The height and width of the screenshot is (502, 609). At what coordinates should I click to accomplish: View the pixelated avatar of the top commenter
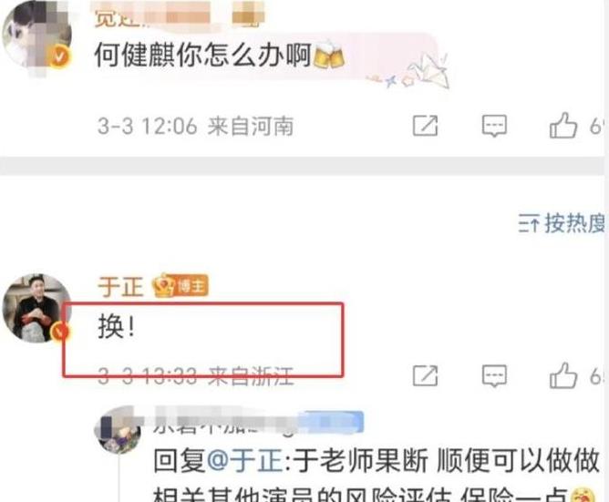[x=36, y=35]
